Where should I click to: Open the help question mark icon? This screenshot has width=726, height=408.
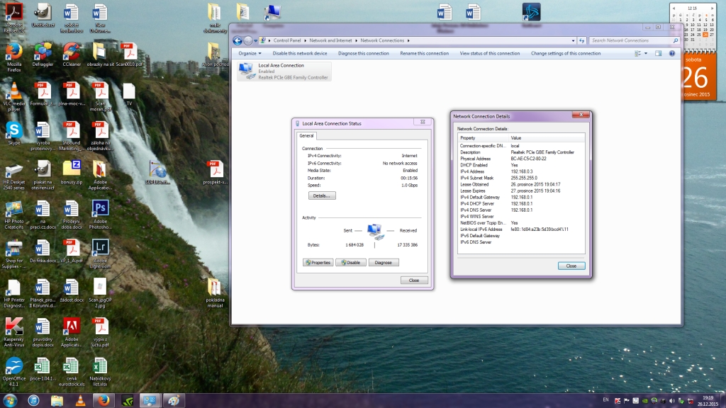click(671, 53)
